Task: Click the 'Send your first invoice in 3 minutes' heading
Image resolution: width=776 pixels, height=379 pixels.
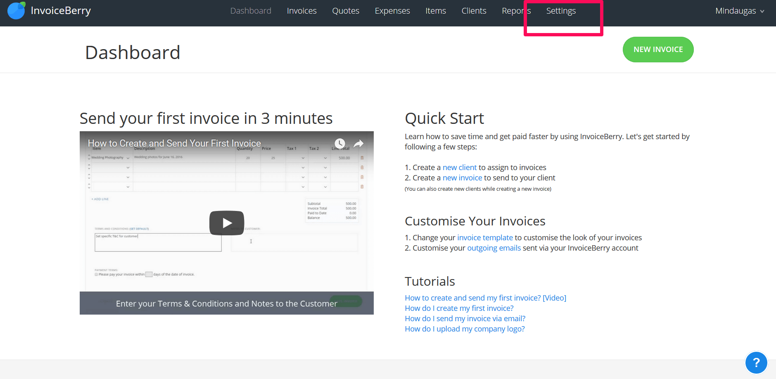Action: coord(206,118)
